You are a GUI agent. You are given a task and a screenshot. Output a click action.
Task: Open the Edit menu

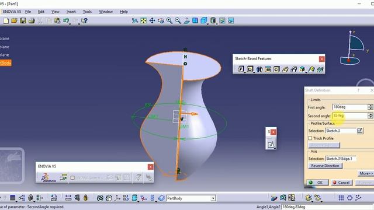41,12
